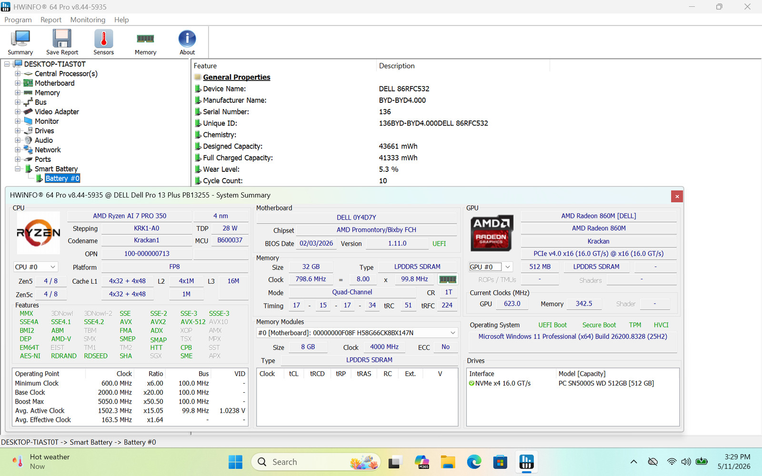Expand the Memory tree node
This screenshot has width=762, height=476.
pyautogui.click(x=18, y=93)
